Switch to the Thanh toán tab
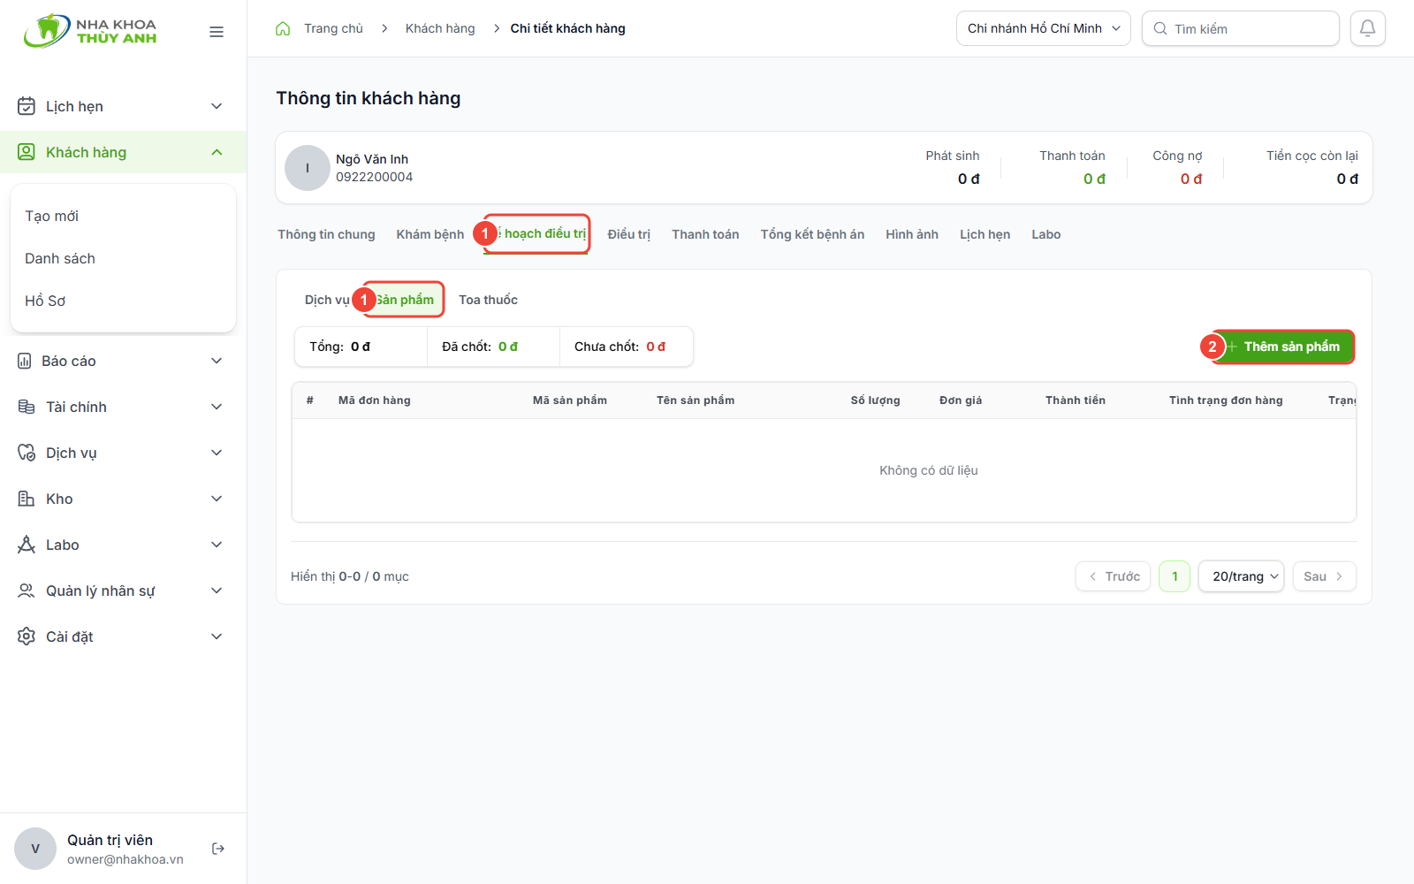Viewport: 1414px width, 884px height. pyautogui.click(x=705, y=234)
